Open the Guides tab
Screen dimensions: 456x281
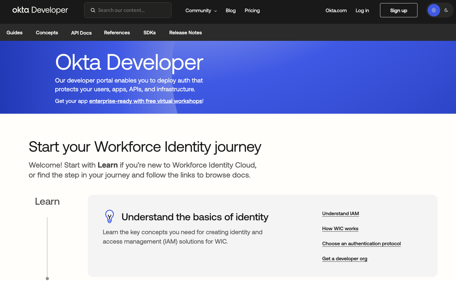tap(14, 33)
